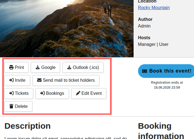Viewport: 194px width, 139px height.
Task: Click the Registration ends at date text
Action: point(167,85)
